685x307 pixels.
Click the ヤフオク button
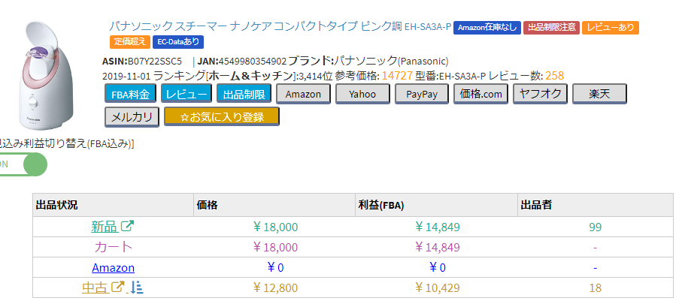541,94
